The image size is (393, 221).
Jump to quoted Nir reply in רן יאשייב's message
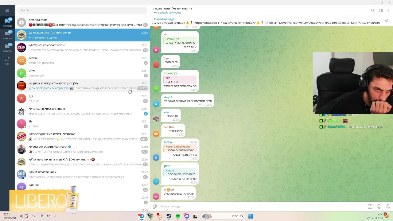[180, 80]
